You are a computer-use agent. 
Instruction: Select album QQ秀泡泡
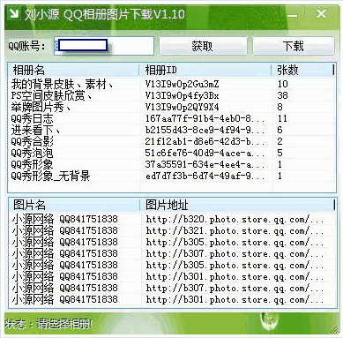(32, 153)
